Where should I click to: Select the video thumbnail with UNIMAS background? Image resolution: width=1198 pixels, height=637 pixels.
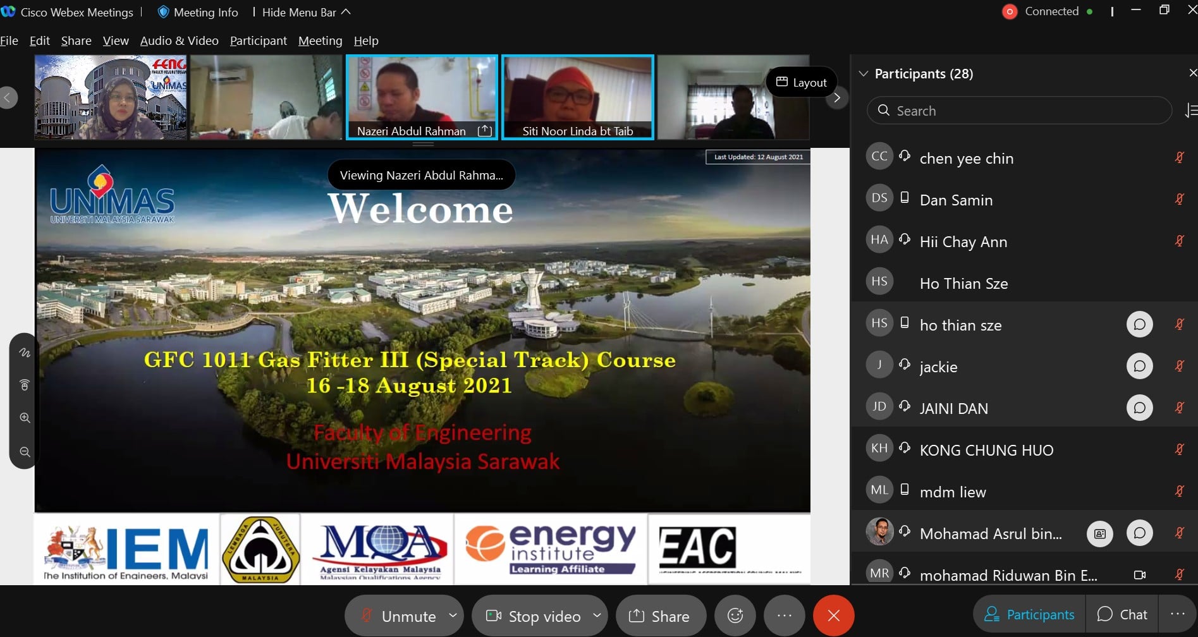click(111, 97)
